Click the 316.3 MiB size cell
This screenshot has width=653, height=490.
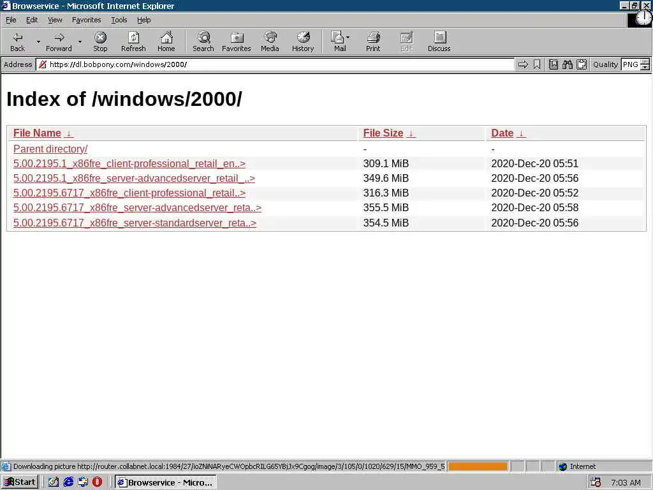pyautogui.click(x=386, y=193)
